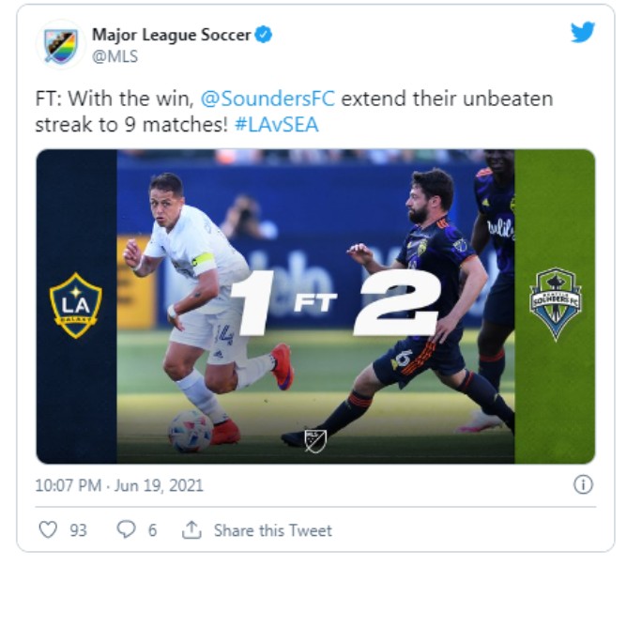Click the Seattle Sounders FC crest
The height and width of the screenshot is (642, 642).
coord(556,304)
